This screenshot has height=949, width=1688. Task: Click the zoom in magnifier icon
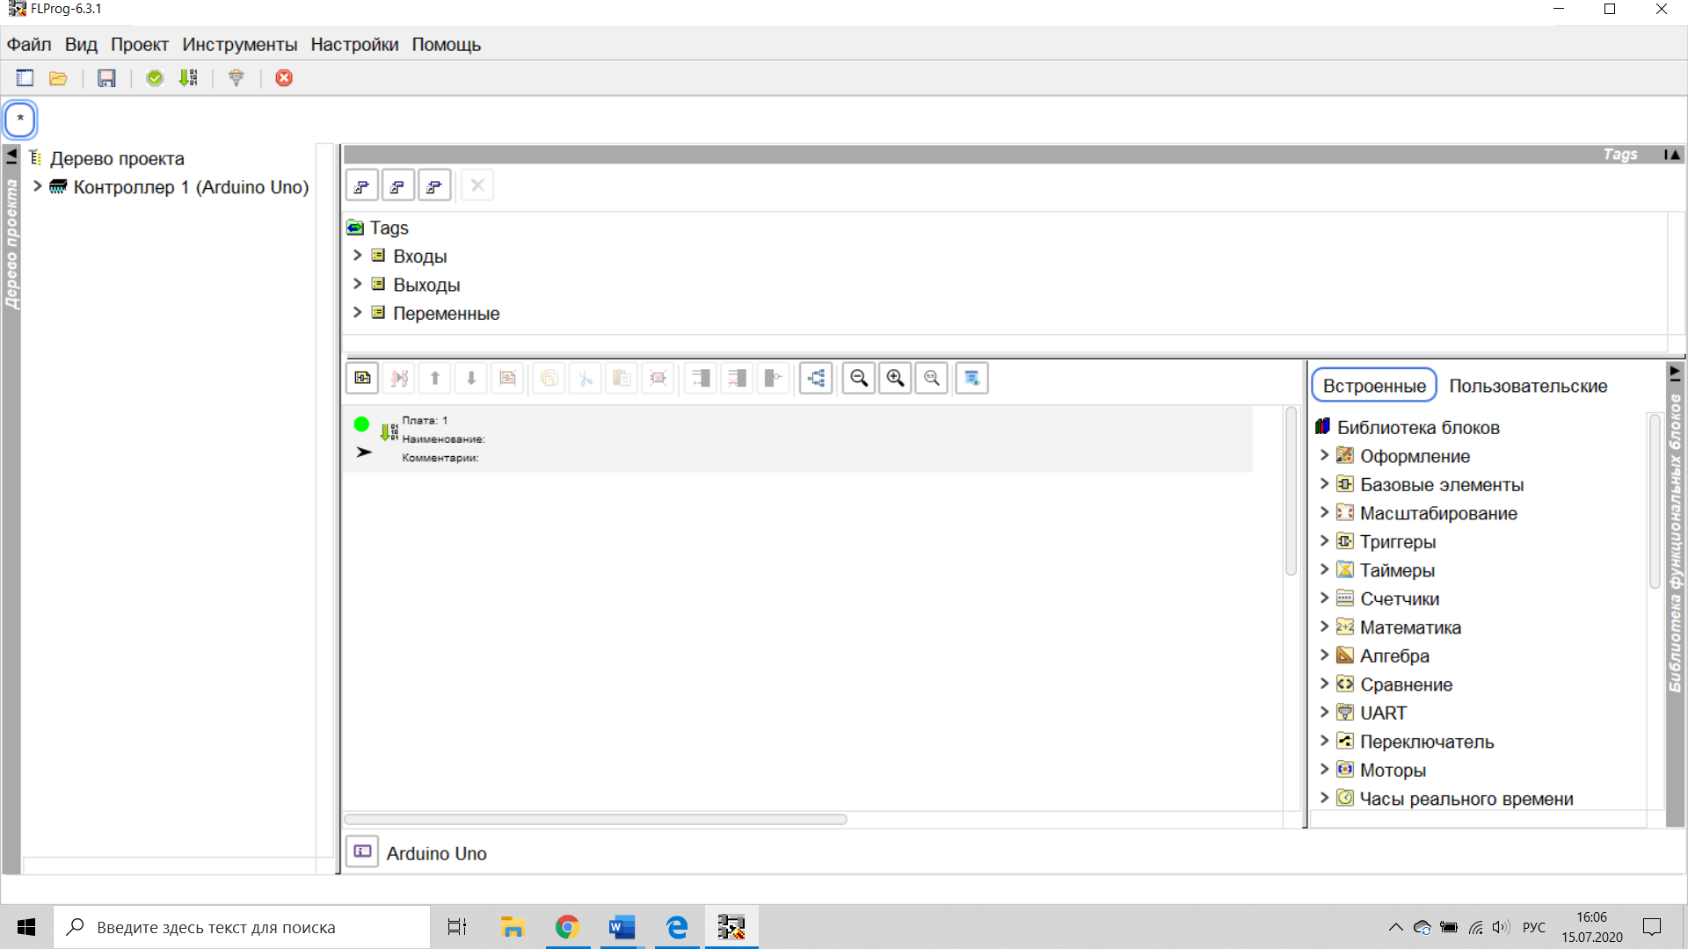point(895,378)
